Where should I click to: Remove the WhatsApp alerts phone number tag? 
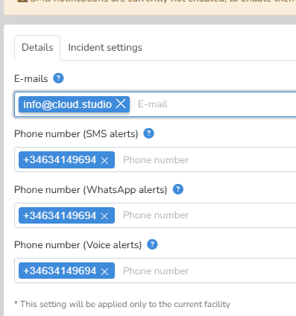[104, 216]
